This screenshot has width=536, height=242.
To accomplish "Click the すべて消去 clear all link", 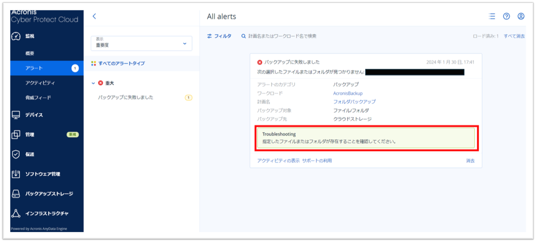I will pyautogui.click(x=514, y=36).
